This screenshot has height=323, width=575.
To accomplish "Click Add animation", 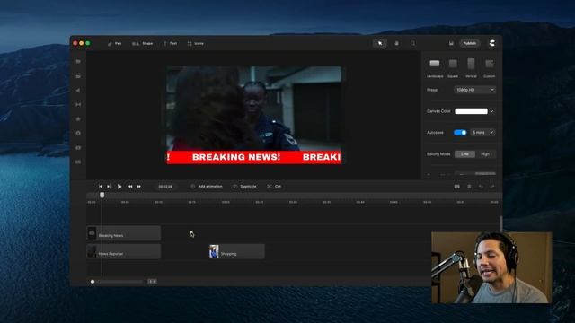I will click(207, 187).
